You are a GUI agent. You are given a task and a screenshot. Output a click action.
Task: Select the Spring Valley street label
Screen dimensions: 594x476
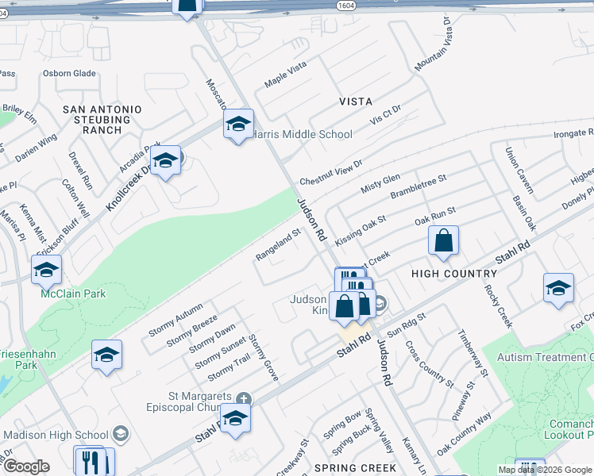click(380, 431)
